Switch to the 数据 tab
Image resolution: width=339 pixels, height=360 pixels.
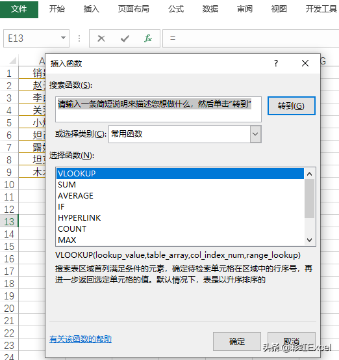click(210, 9)
